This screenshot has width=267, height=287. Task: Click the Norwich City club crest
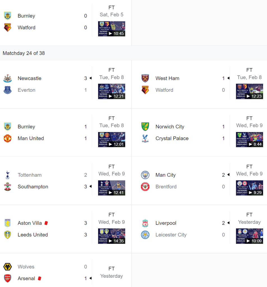tap(145, 127)
